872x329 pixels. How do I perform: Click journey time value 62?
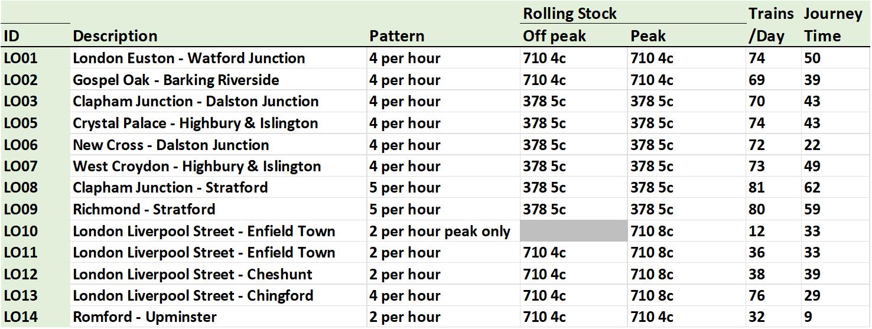point(812,188)
